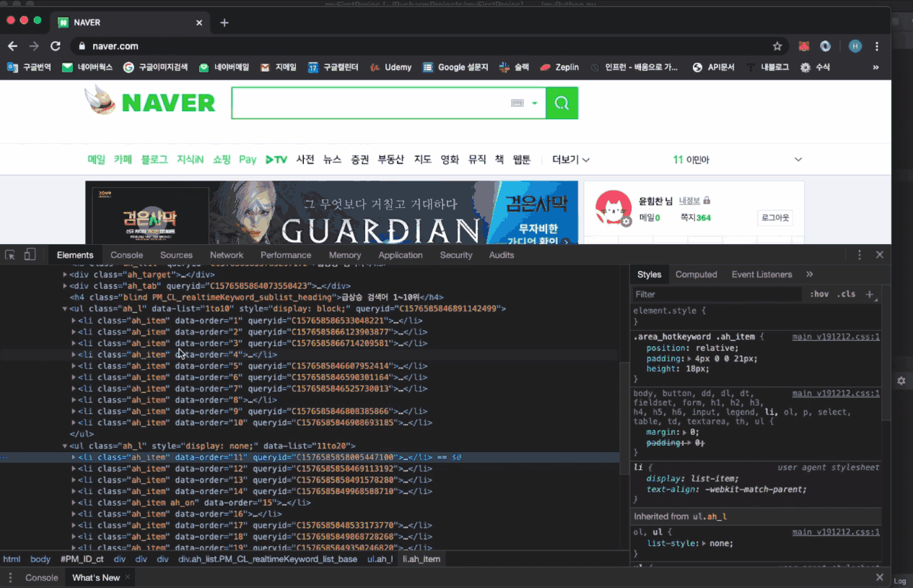Open the search input method dropdown arrow

coord(535,103)
